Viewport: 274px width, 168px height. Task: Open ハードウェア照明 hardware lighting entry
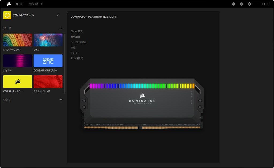click(78, 42)
